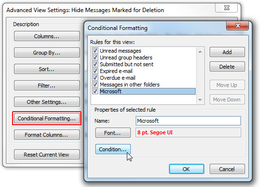Select the Microsoft rule in the list

pos(147,91)
